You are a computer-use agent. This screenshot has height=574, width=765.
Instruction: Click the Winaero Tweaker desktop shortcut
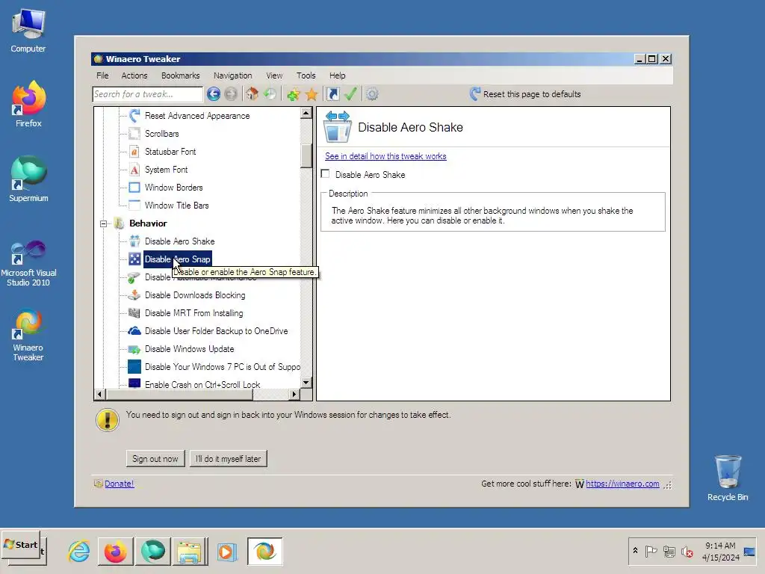point(28,336)
